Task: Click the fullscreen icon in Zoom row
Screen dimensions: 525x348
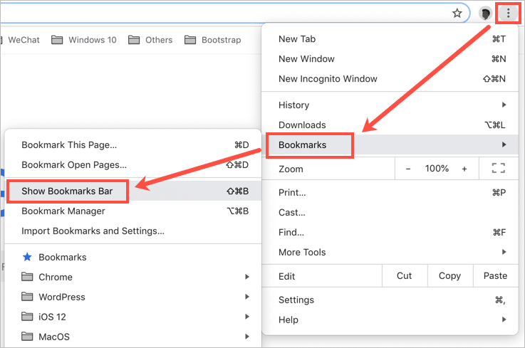Action: coord(498,169)
